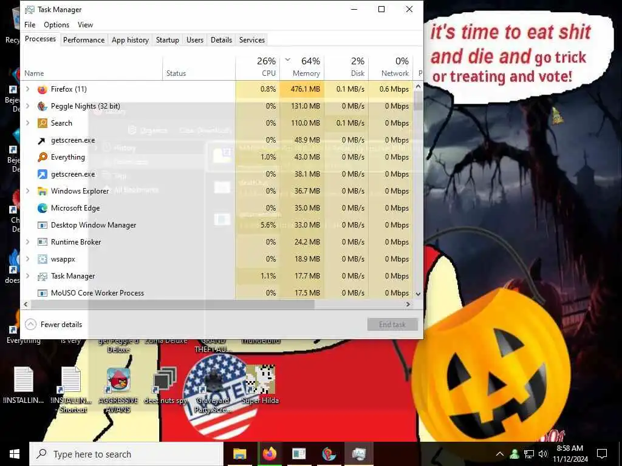The height and width of the screenshot is (466, 622).
Task: Click the blue getscreen.exe icon (38.1 MB)
Action: click(42, 174)
